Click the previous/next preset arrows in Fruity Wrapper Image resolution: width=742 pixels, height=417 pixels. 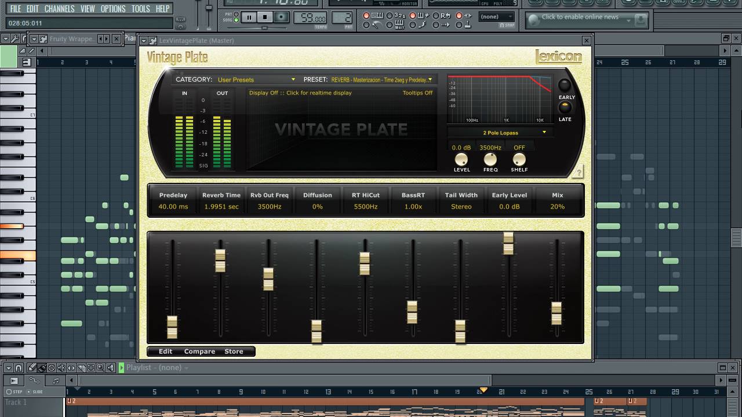[103, 39]
